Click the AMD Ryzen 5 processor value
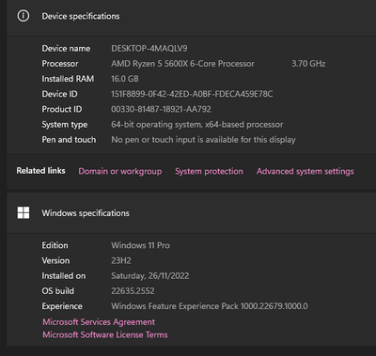 point(182,64)
